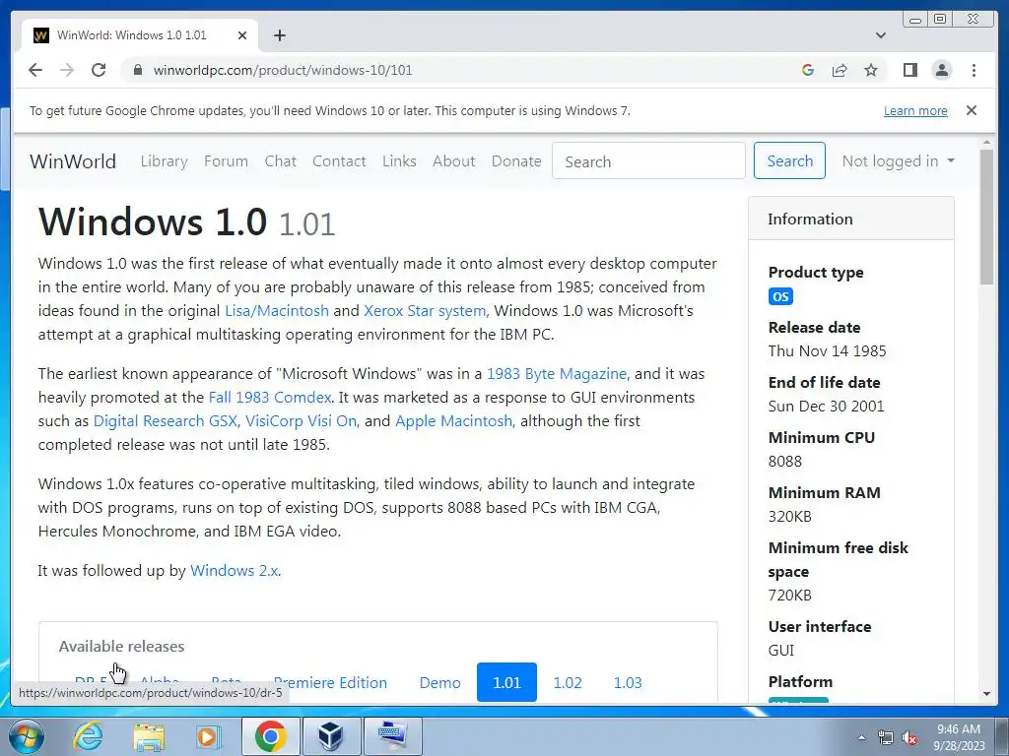Expand the tab search chevron
The image size is (1009, 756).
click(880, 35)
